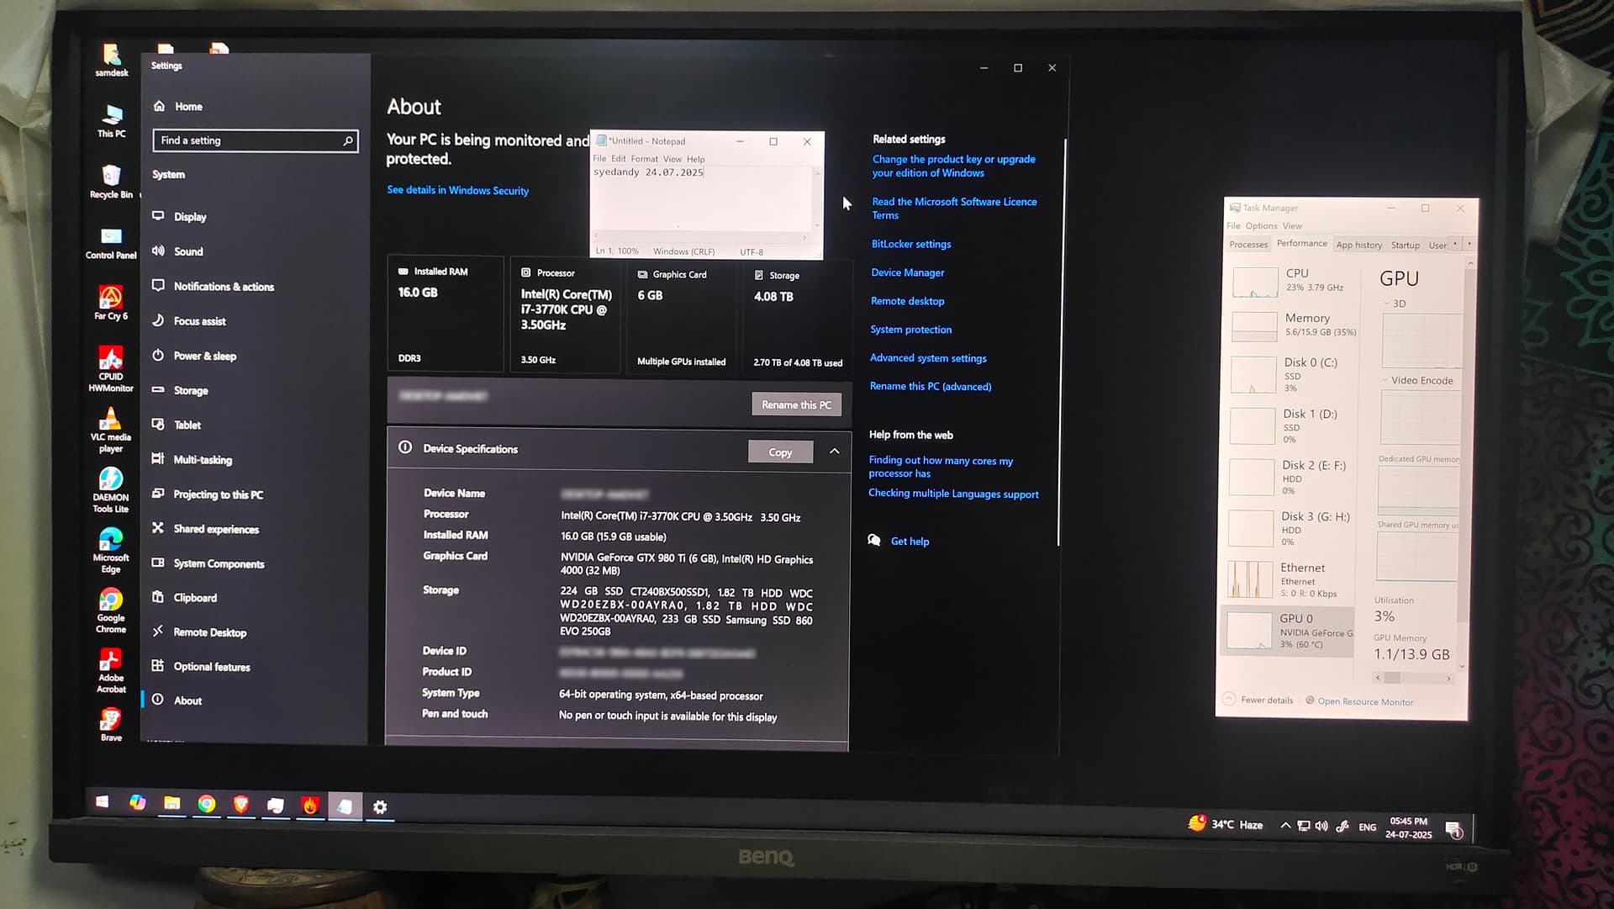Click the Get help chat icon

pos(874,541)
